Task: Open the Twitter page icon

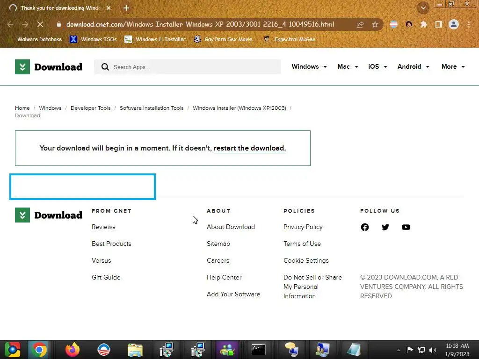Action: [385, 227]
